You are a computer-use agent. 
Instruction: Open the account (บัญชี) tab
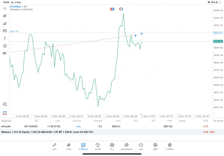155,146
